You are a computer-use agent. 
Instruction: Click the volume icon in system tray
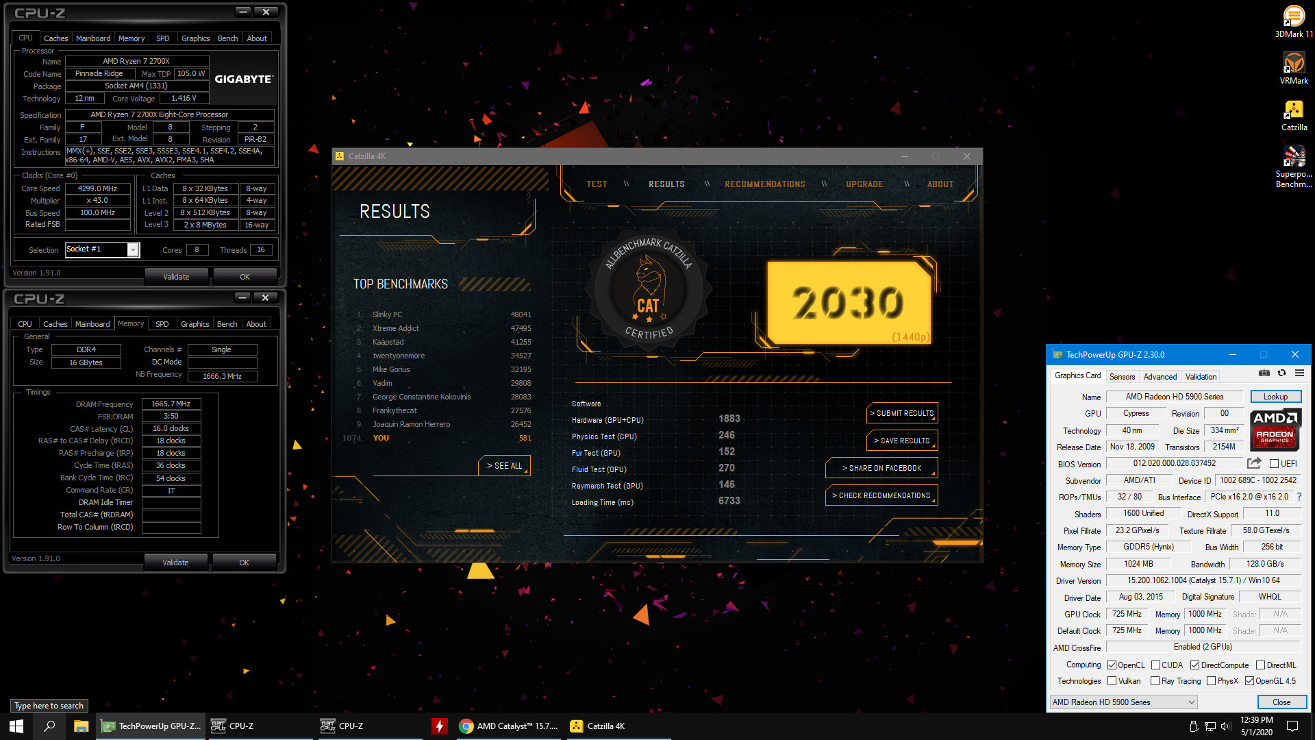(1226, 726)
